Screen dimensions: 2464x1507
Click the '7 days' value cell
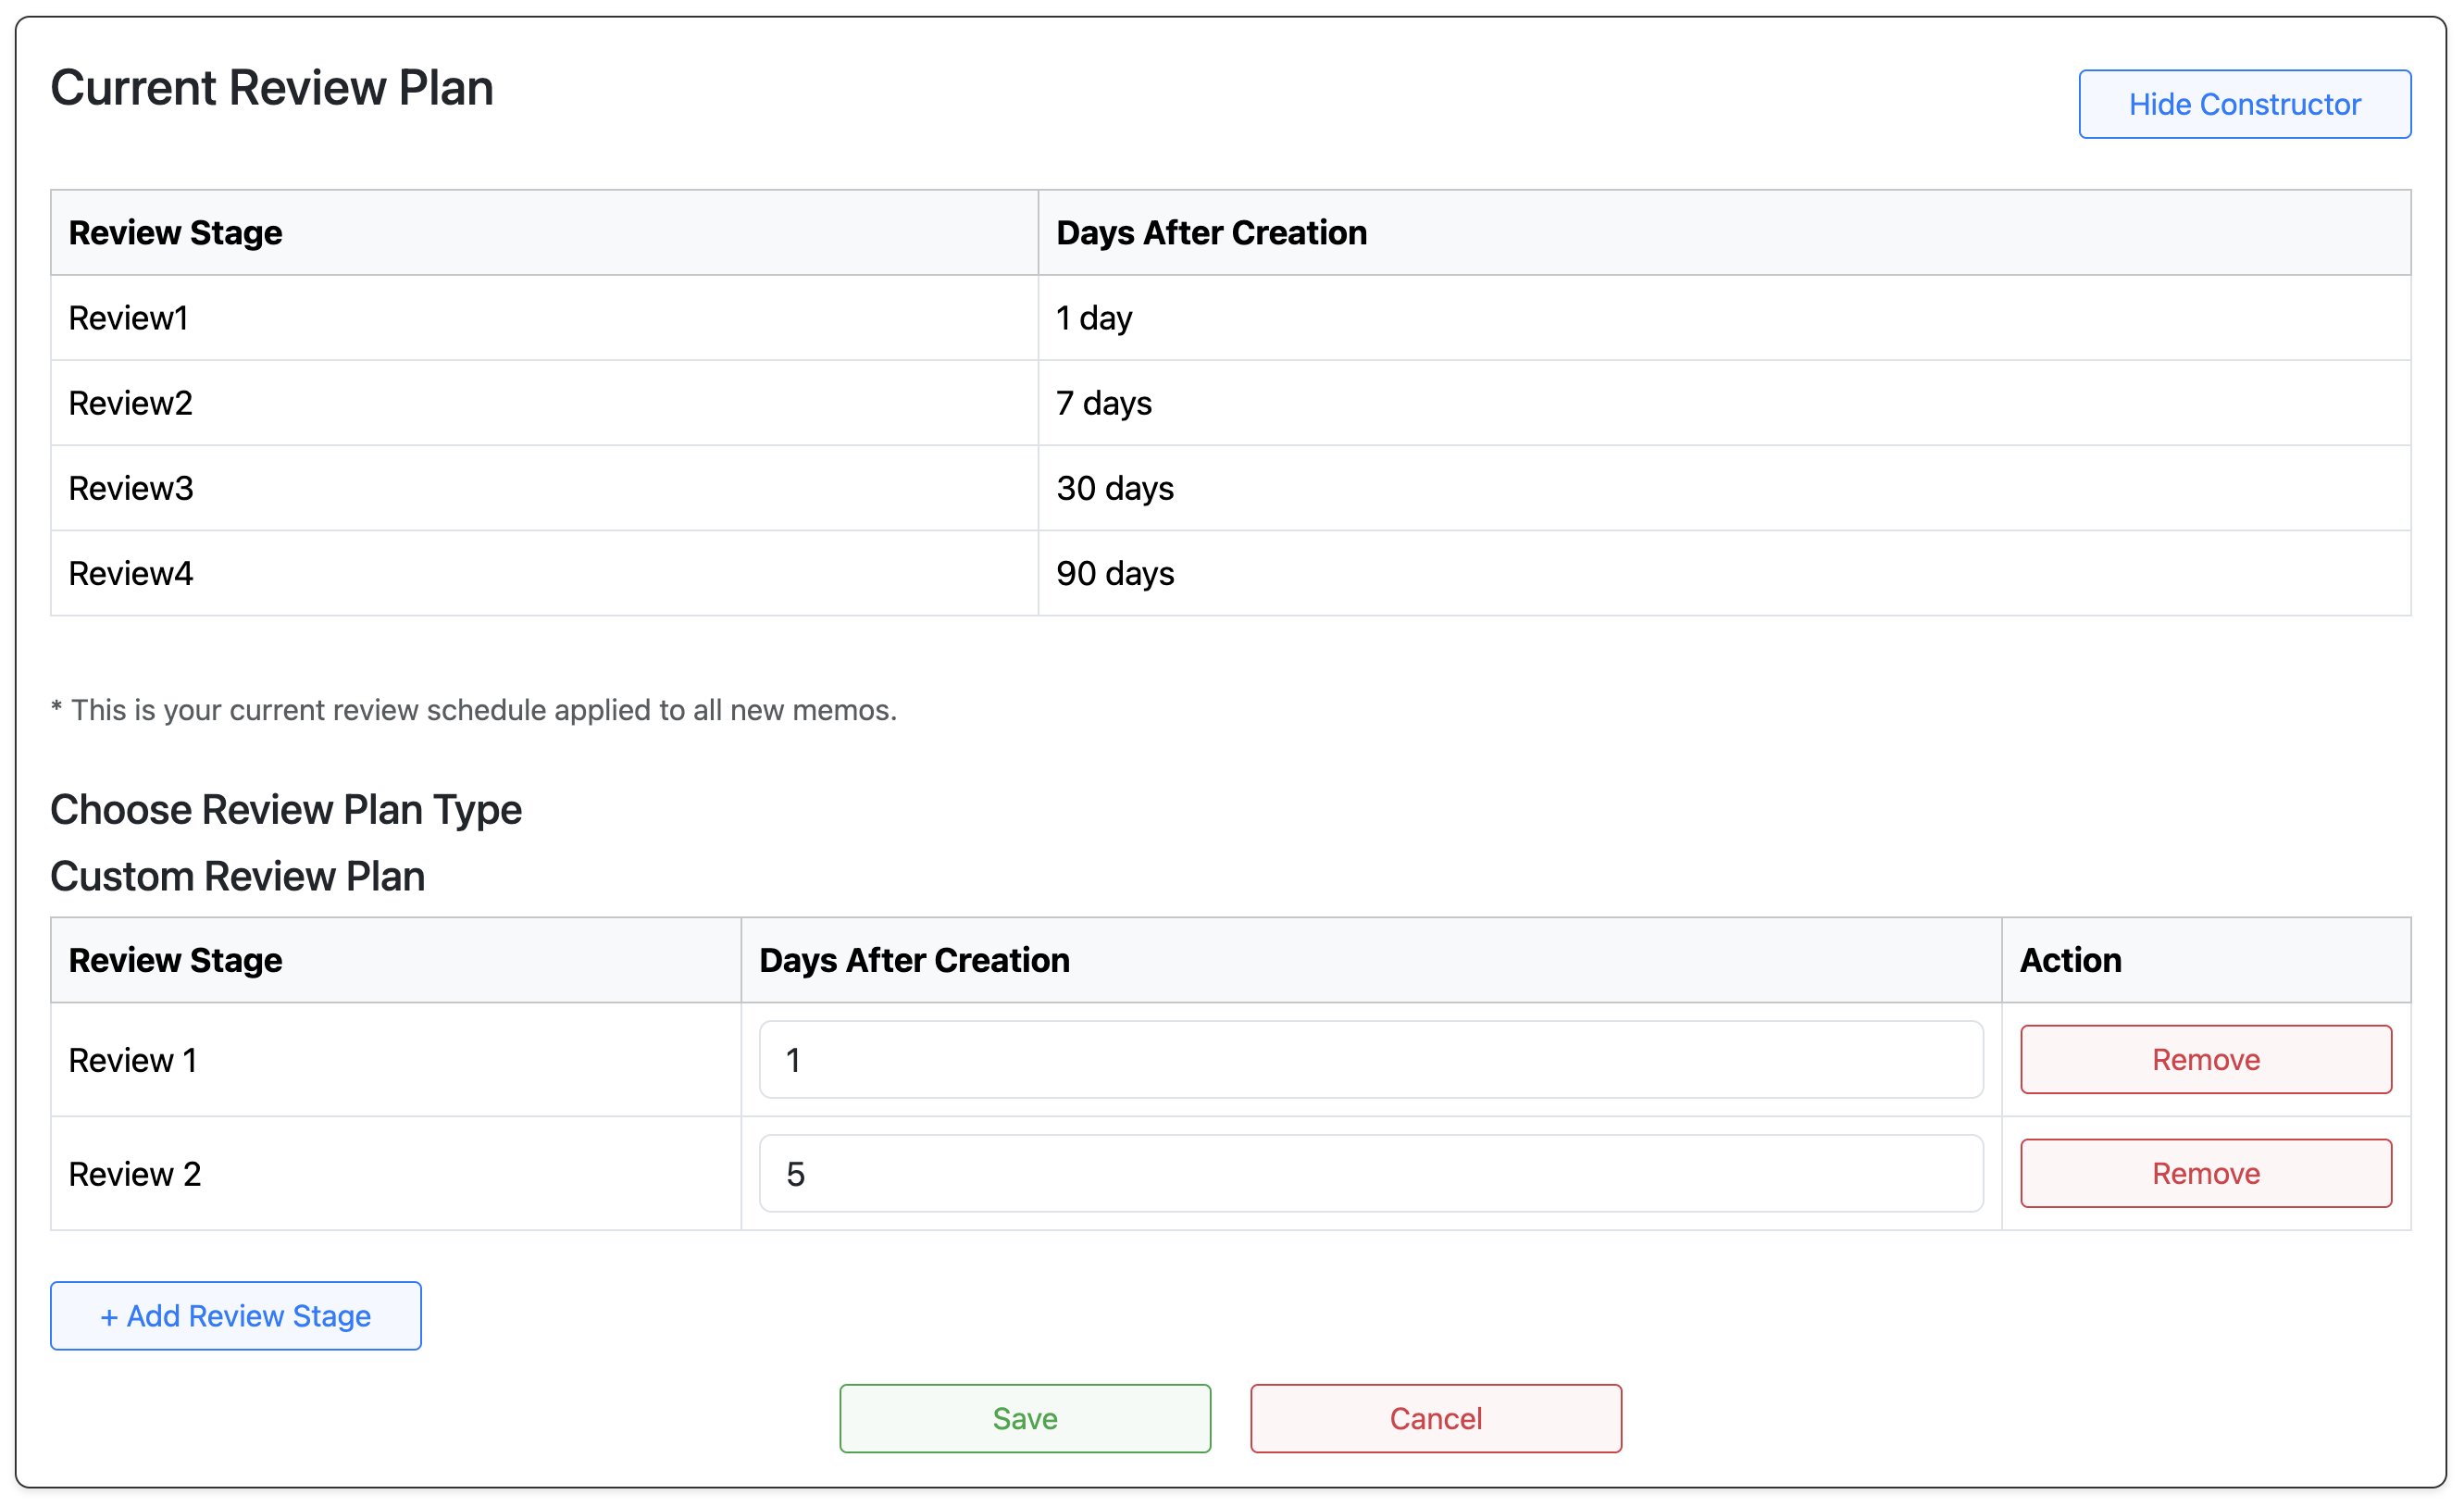coord(1724,403)
